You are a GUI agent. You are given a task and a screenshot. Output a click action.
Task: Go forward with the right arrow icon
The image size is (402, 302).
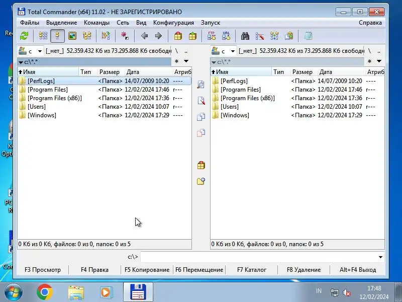click(158, 36)
